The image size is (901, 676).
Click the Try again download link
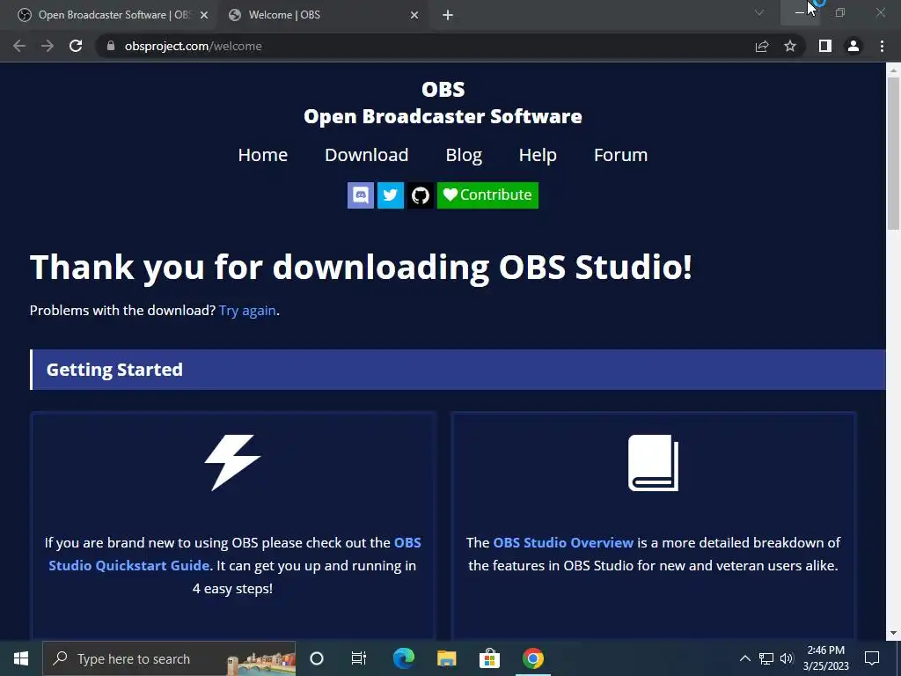point(247,311)
